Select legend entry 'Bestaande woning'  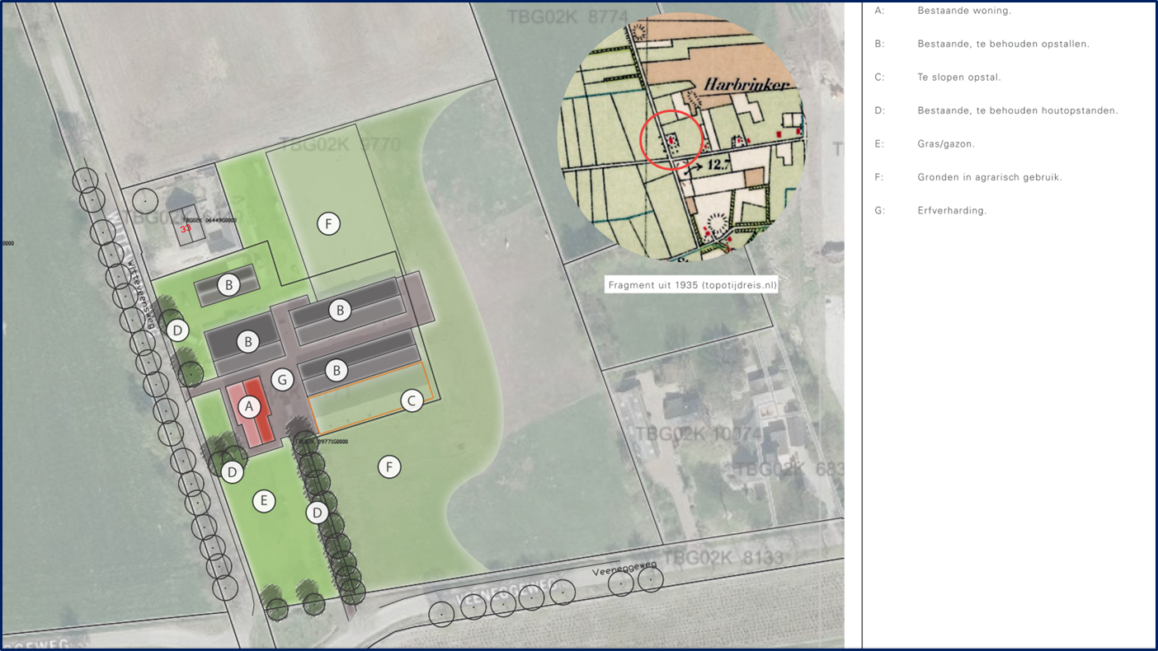pyautogui.click(x=964, y=11)
